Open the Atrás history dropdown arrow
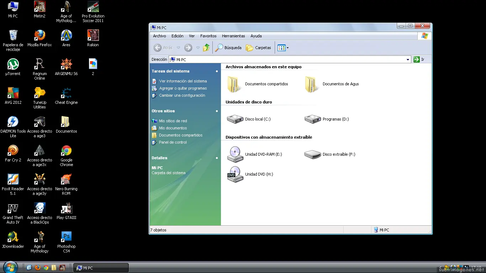Image resolution: width=486 pixels, height=273 pixels. coord(179,48)
